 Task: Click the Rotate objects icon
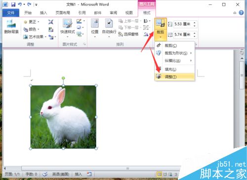(x=146, y=34)
